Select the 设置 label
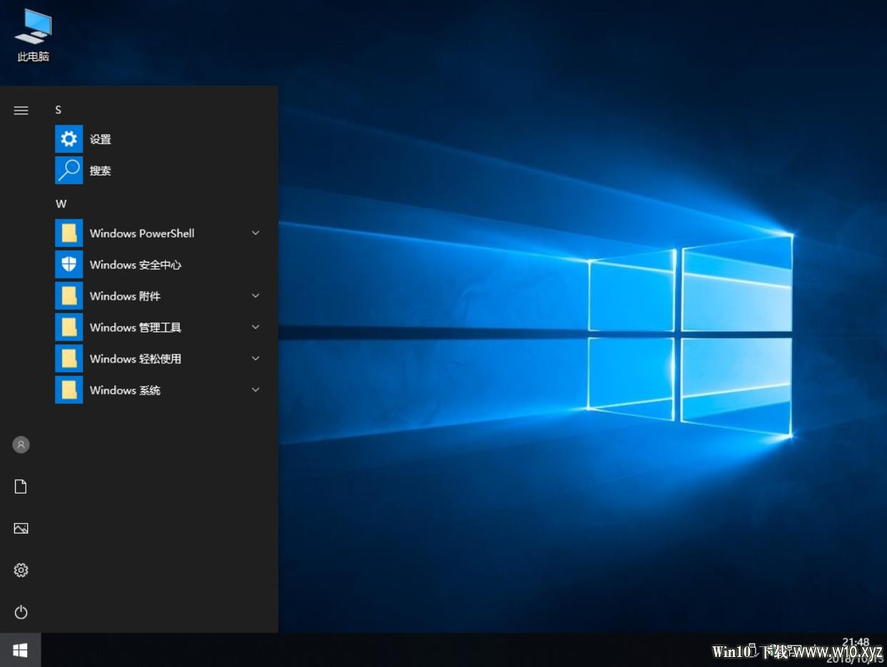This screenshot has height=667, width=887. [101, 140]
